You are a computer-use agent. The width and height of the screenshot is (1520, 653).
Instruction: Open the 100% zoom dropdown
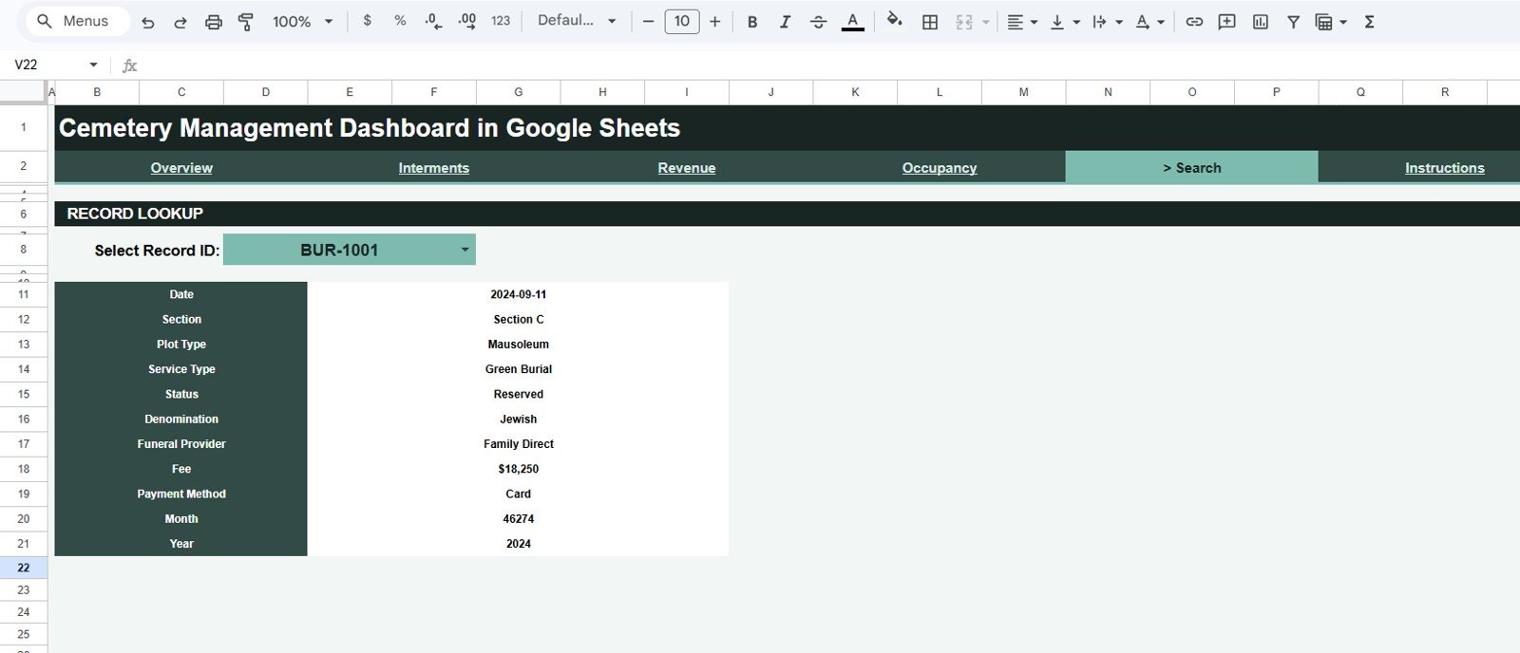pyautogui.click(x=303, y=22)
